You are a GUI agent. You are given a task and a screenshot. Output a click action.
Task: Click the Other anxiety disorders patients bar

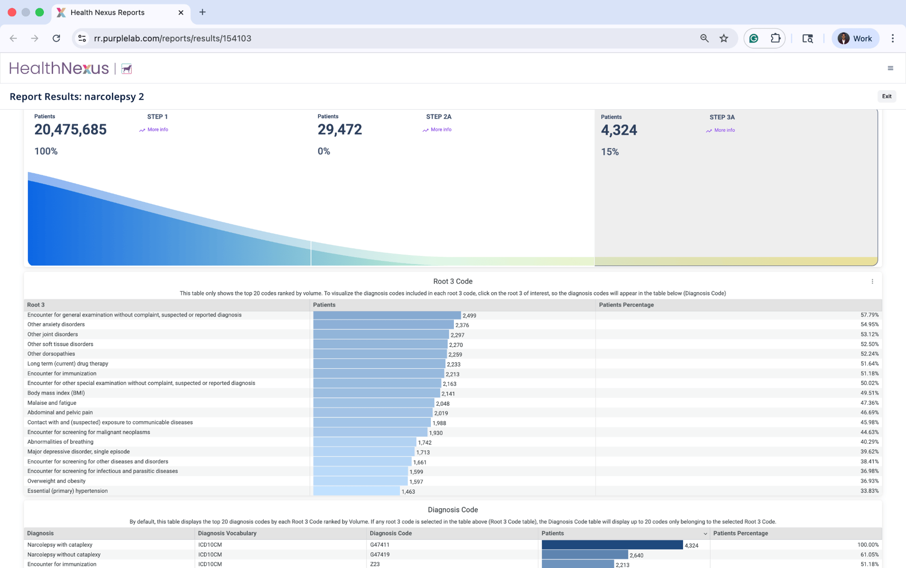click(383, 325)
